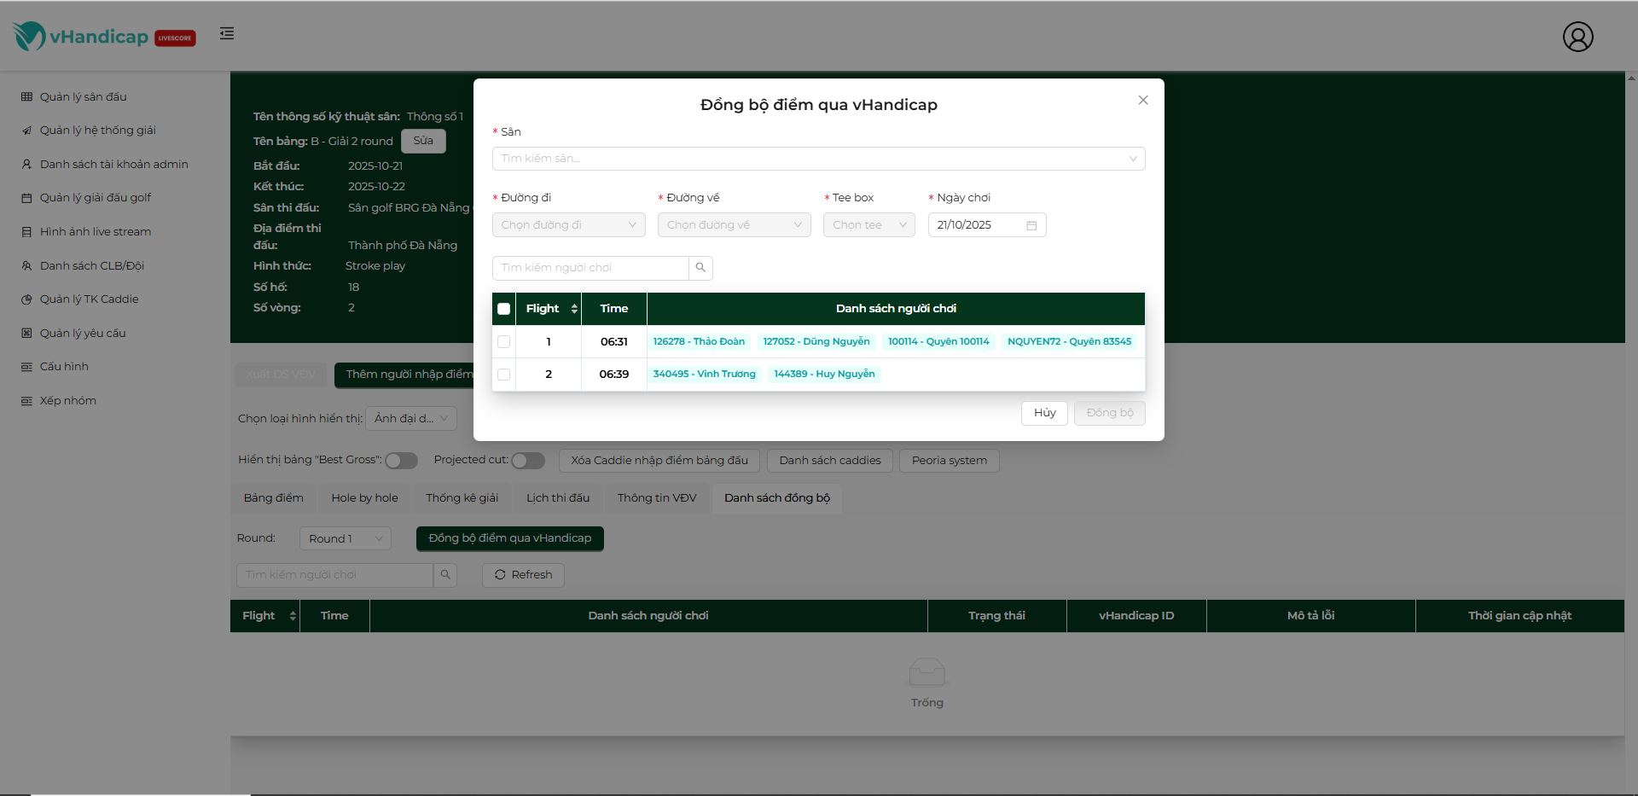Open the Đường về dropdown

click(x=734, y=225)
